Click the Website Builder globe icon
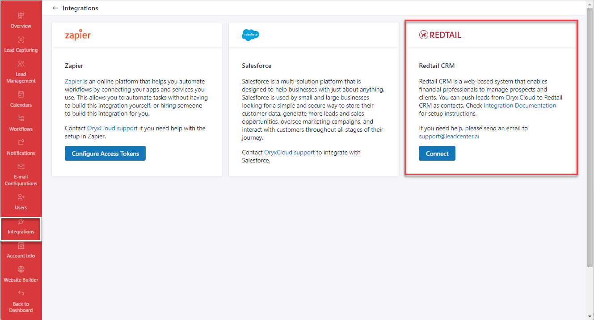This screenshot has height=320, width=594. 21,270
